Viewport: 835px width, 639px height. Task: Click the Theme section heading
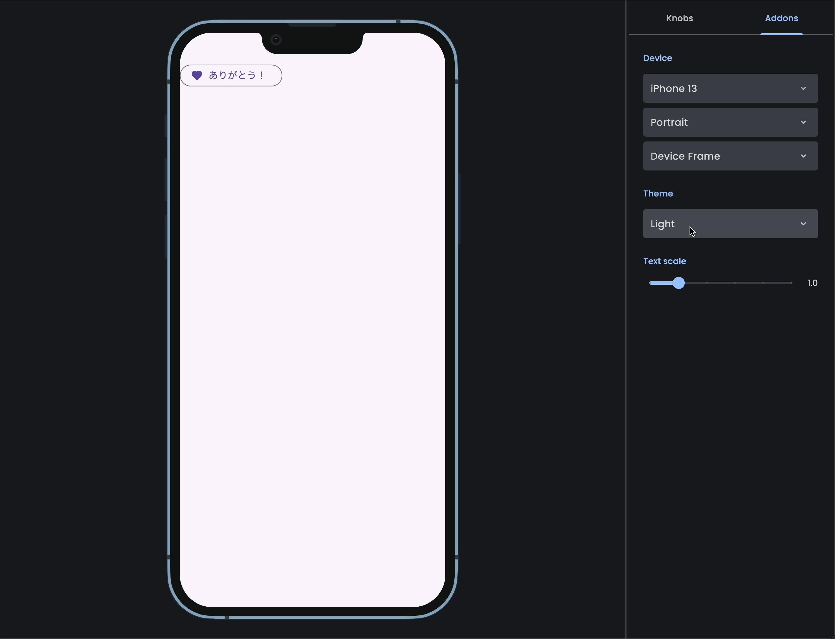[658, 193]
